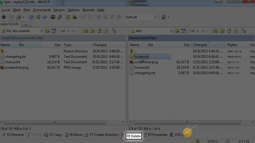
Task: Go back using remote panel blue arrow
Action: click(193, 31)
